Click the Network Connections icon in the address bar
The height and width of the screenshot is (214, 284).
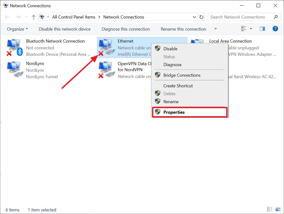point(42,17)
